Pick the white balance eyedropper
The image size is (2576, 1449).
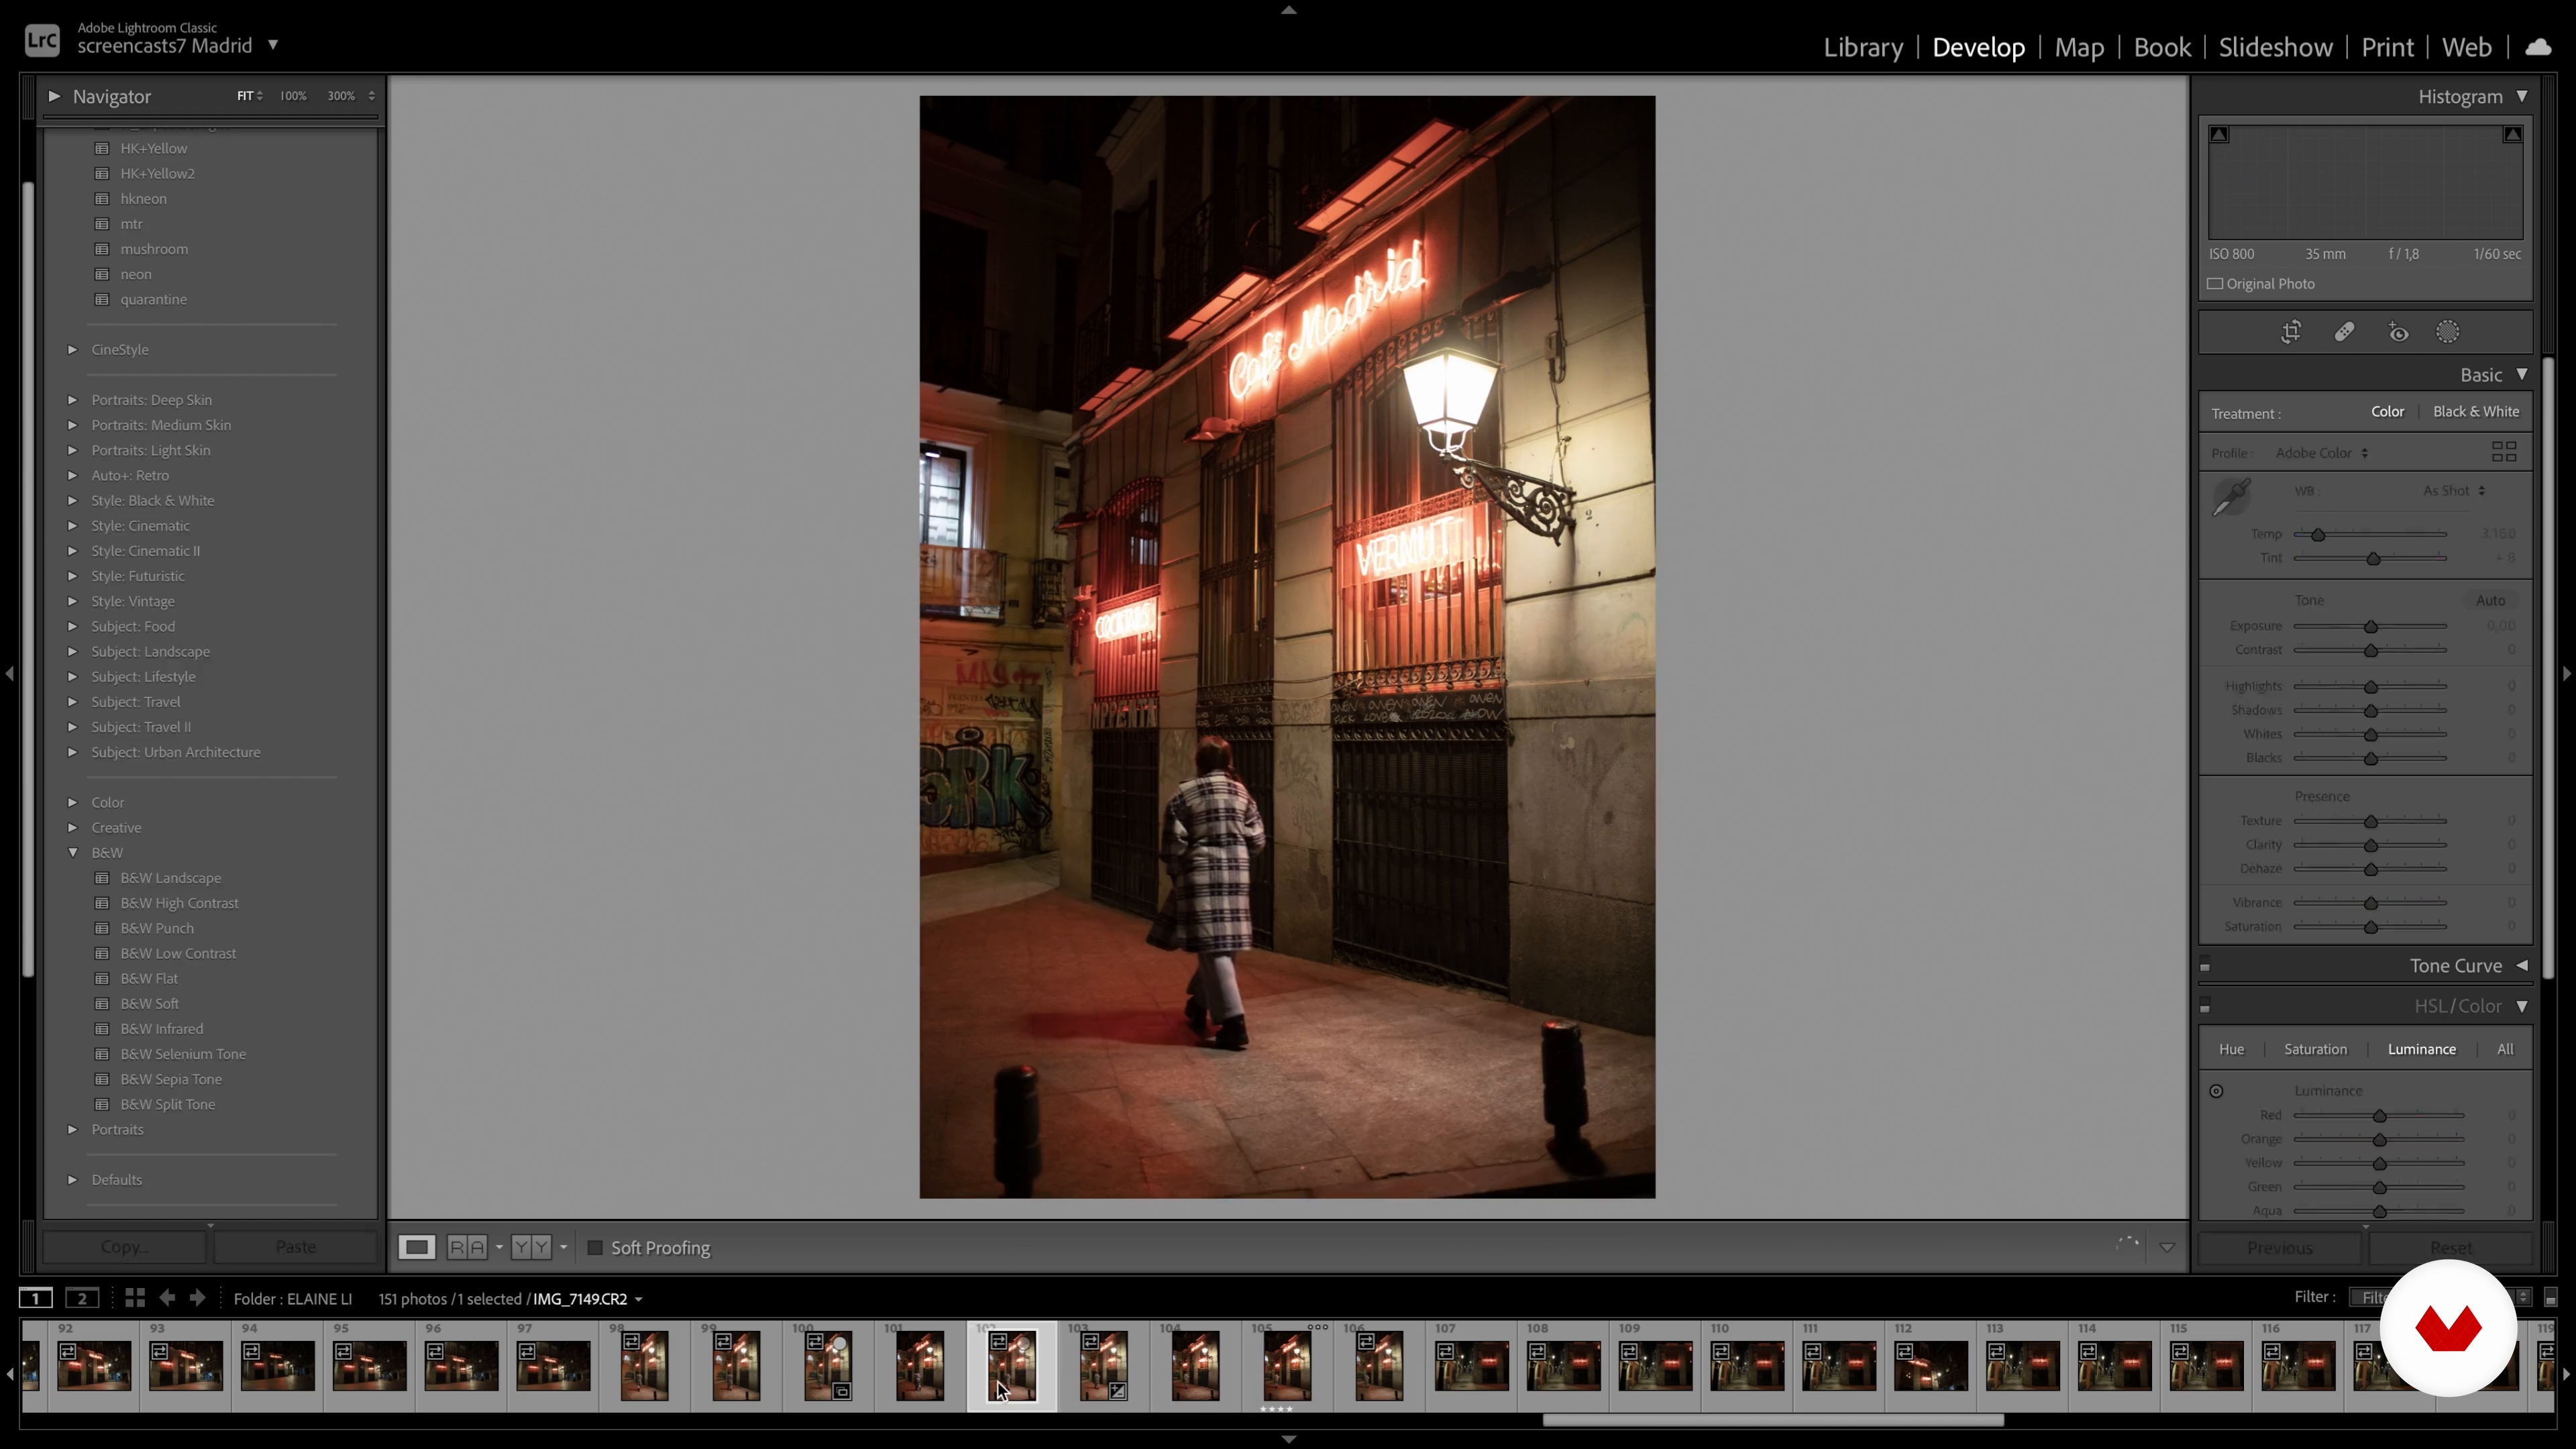(x=2231, y=497)
